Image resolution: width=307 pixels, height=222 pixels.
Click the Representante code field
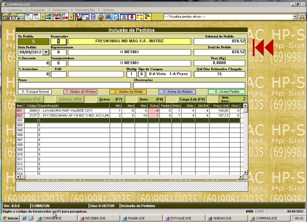point(59,52)
